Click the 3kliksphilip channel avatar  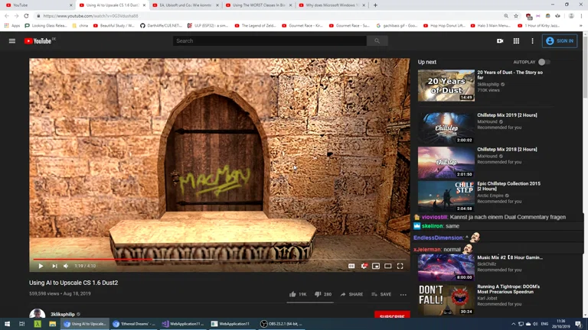point(37,314)
